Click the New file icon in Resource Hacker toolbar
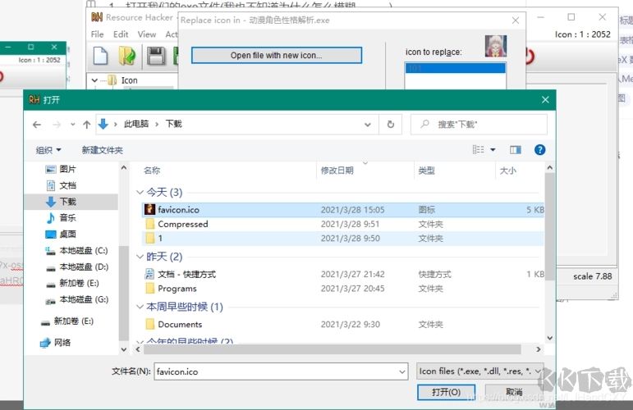The image size is (633, 410). pyautogui.click(x=100, y=56)
